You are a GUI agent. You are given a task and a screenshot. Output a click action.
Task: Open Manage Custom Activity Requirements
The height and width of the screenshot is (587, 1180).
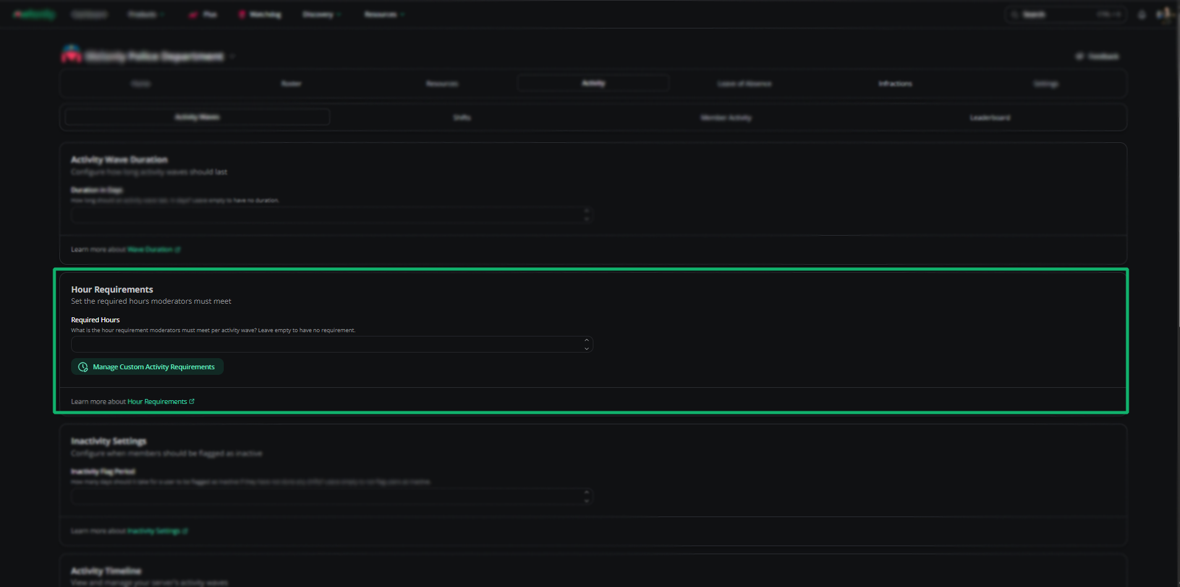147,367
